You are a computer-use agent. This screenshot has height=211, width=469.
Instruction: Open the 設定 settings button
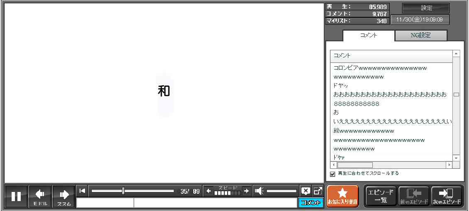[x=426, y=8]
